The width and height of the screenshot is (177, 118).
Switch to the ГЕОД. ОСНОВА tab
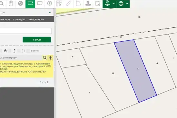(36, 20)
